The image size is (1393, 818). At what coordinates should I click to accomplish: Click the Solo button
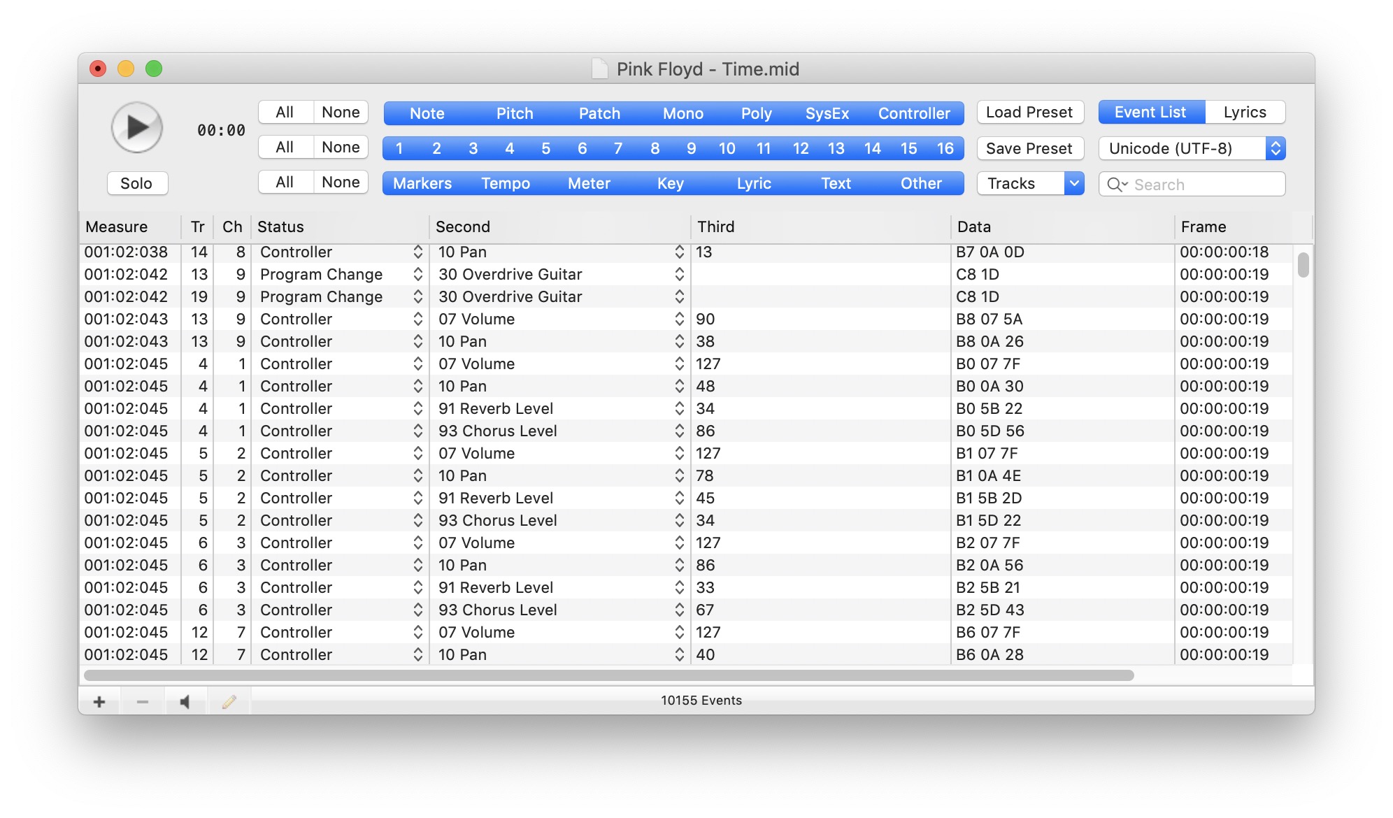pyautogui.click(x=136, y=183)
